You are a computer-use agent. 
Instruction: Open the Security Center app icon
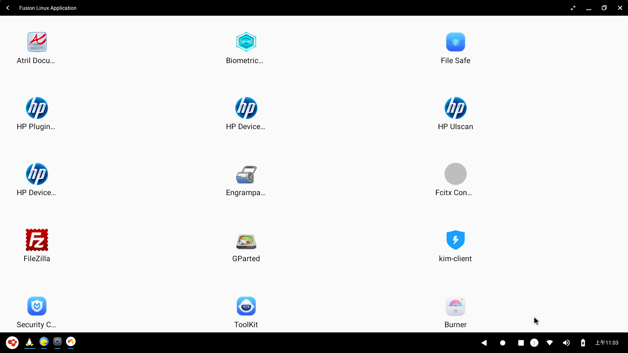coord(37,306)
